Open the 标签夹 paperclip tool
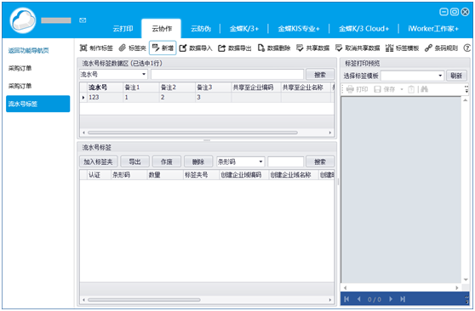Image resolution: width=475 pixels, height=311 pixels. pos(133,48)
